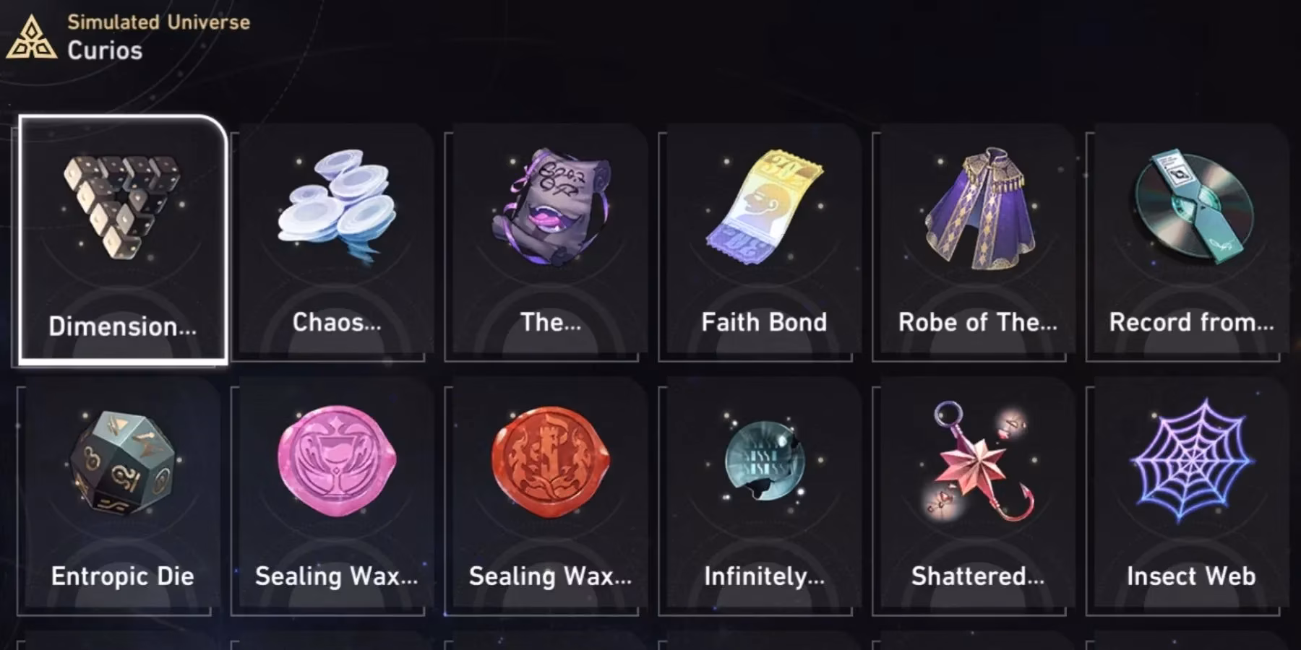1301x650 pixels.
Task: Select the Entropic Die curio
Action: pyautogui.click(x=123, y=497)
